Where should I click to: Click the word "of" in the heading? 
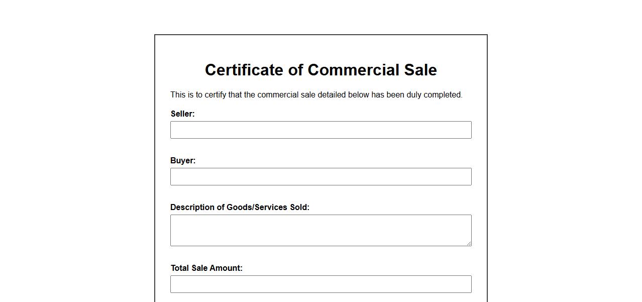(295, 70)
